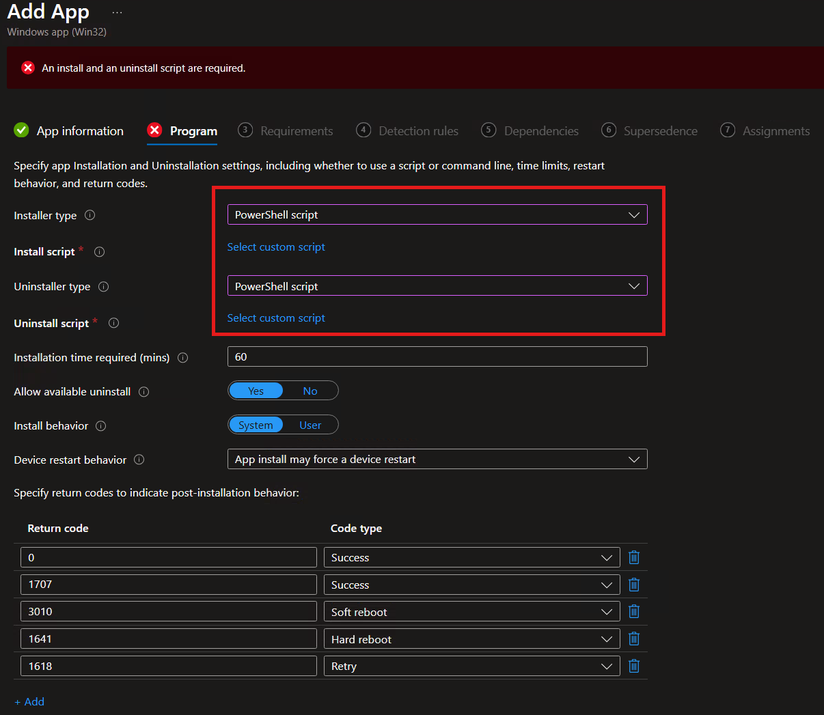Select Yes for Allow available uninstall

click(x=256, y=391)
